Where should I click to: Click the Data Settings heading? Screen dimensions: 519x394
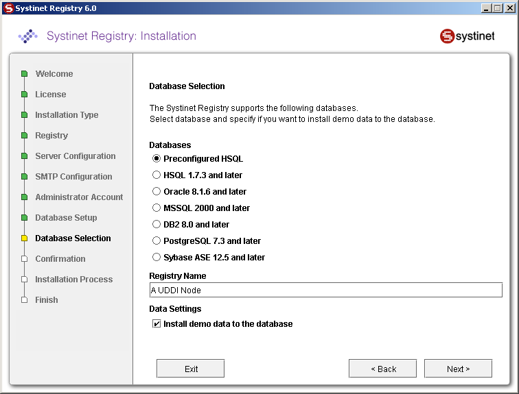click(175, 309)
